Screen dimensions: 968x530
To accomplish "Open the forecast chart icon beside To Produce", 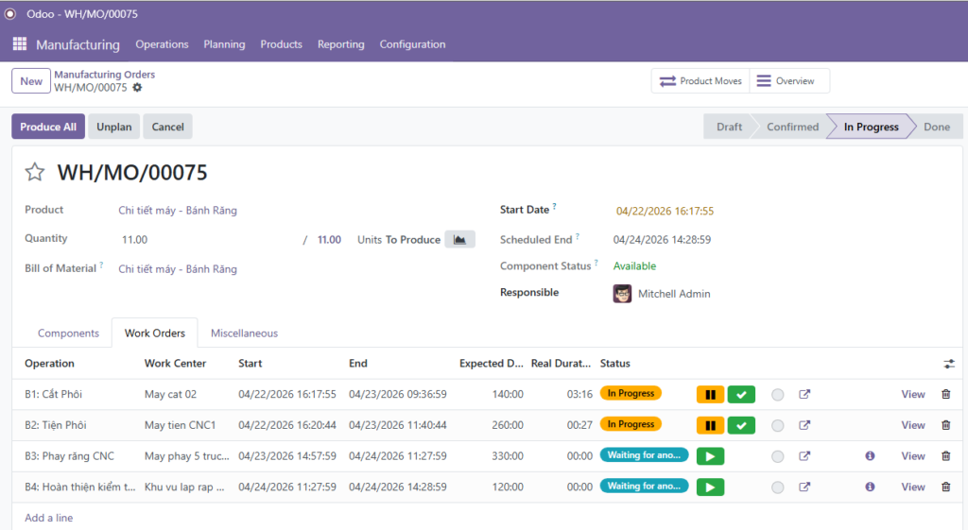I will pyautogui.click(x=459, y=240).
